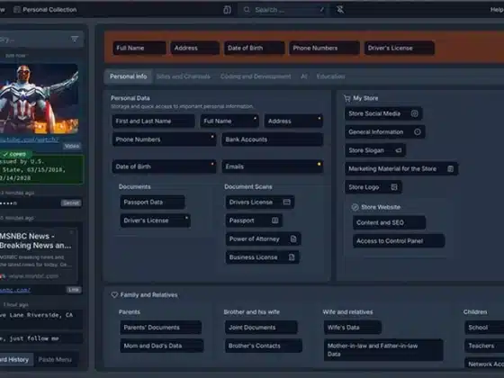
Task: Click the Brother's Contacts clip
Action: (263, 346)
